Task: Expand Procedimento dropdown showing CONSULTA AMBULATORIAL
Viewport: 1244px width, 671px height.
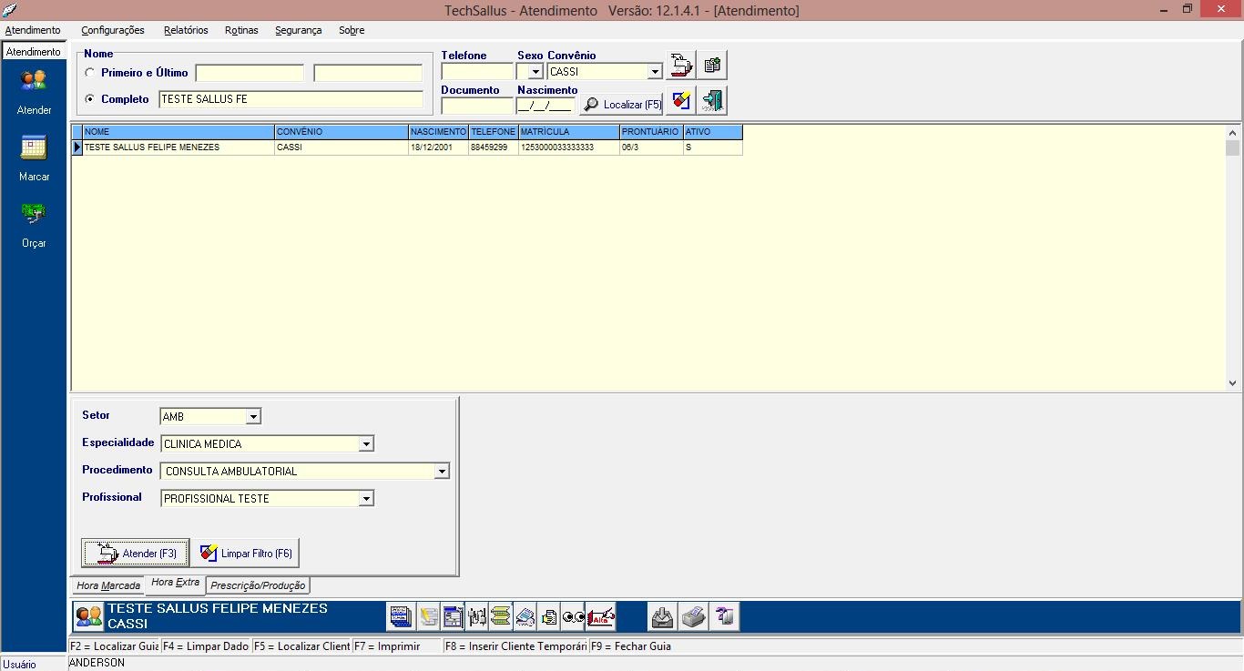Action: [442, 472]
